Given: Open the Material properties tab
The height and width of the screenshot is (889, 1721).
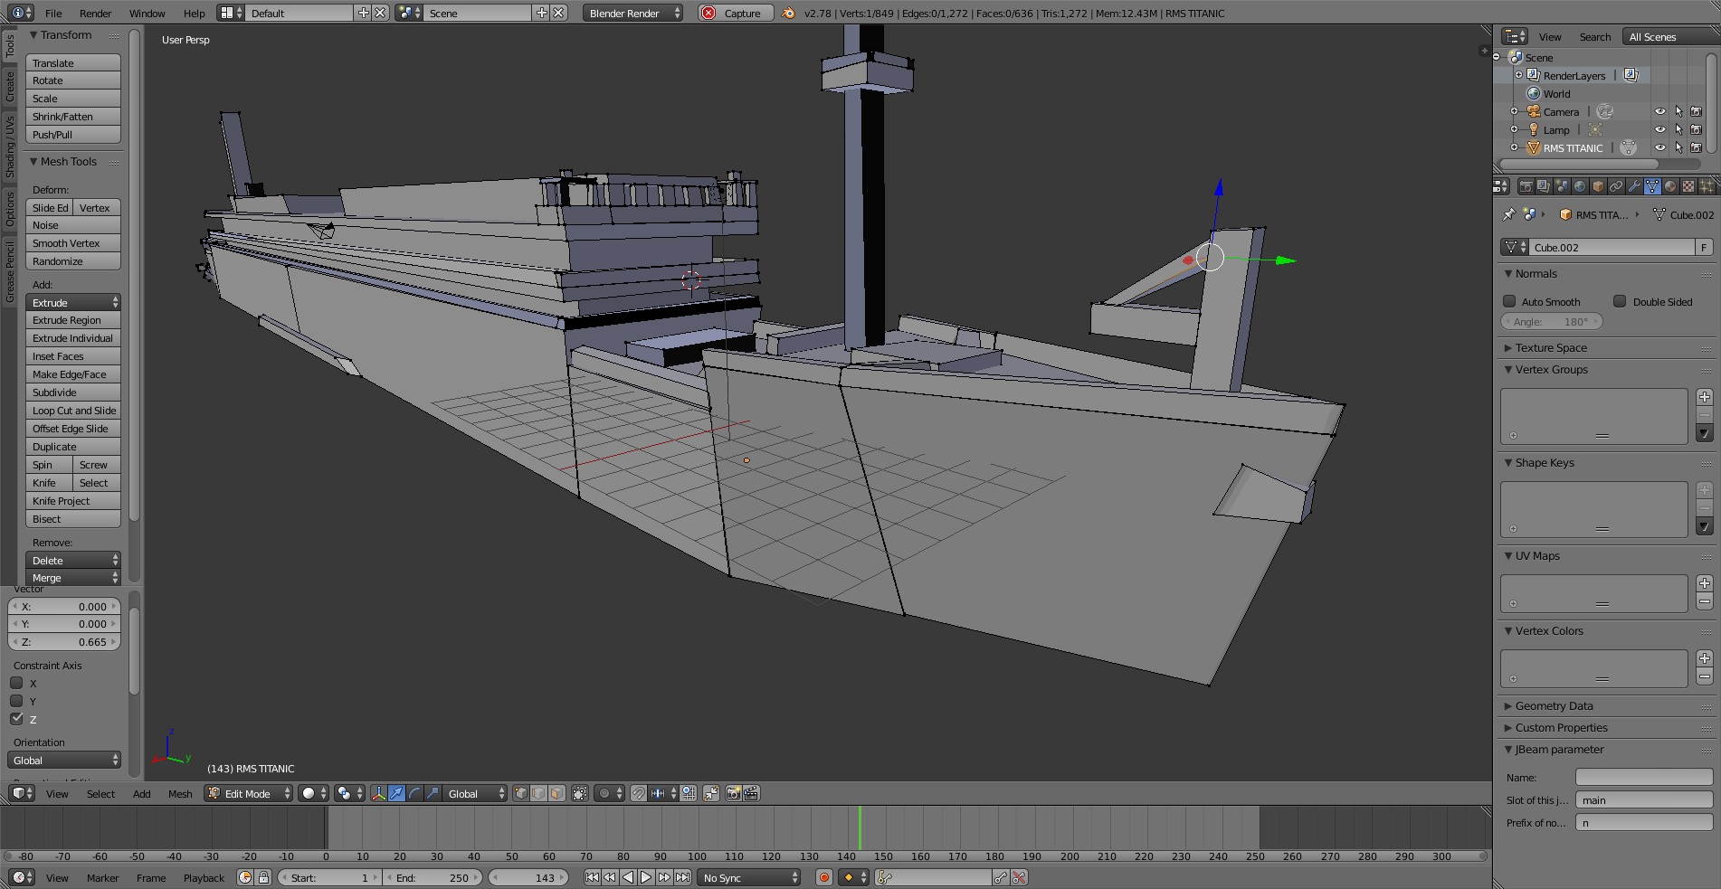Looking at the screenshot, I should coord(1670,186).
